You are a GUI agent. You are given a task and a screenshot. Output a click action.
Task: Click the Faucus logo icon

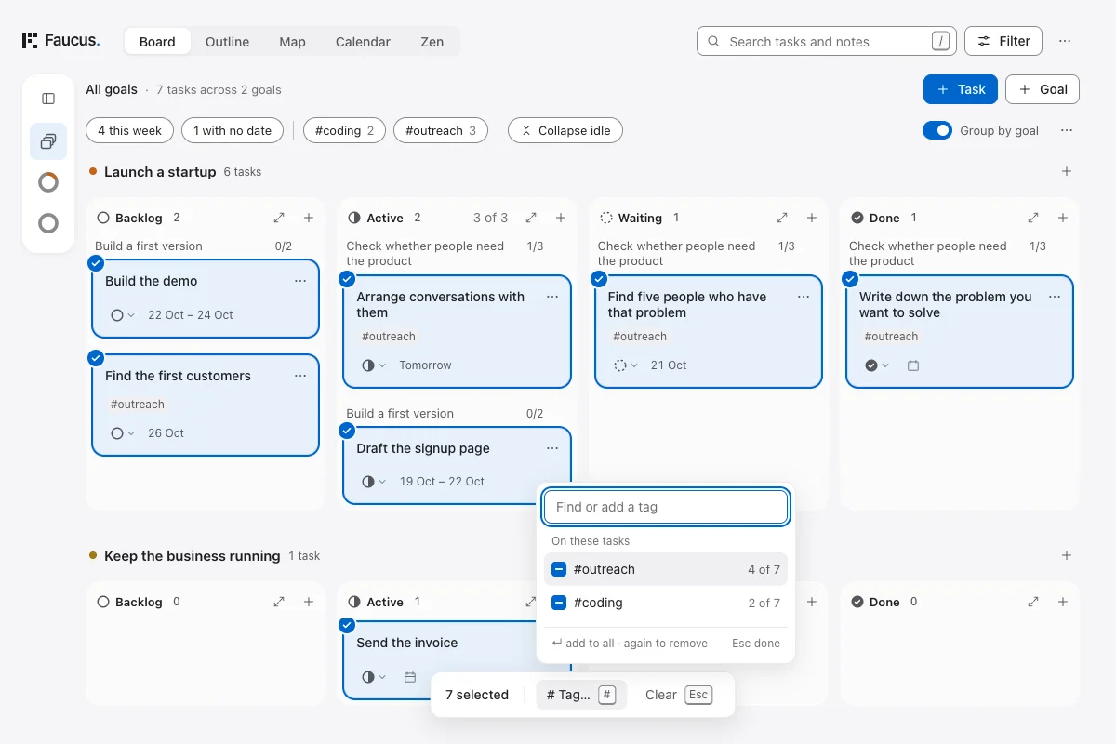[30, 41]
